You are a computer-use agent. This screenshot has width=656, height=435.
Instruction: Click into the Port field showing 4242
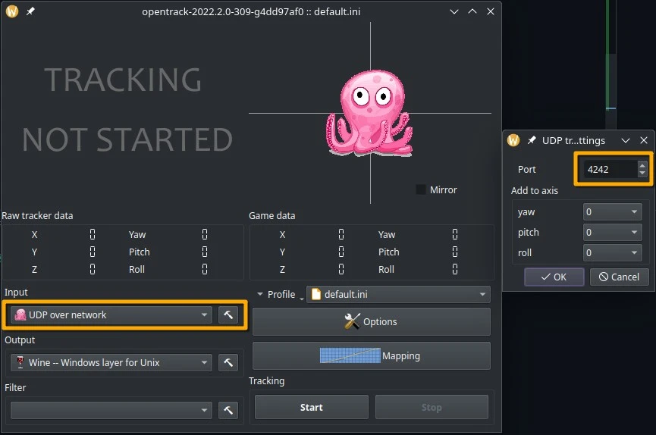[610, 170]
